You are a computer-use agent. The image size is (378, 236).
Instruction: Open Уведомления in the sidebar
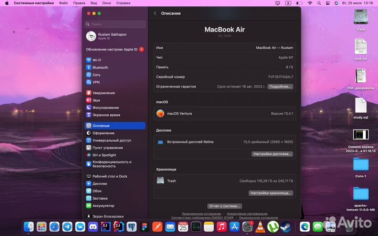100,93
